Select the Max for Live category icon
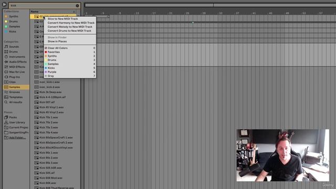336x189 pixels. 6,72
